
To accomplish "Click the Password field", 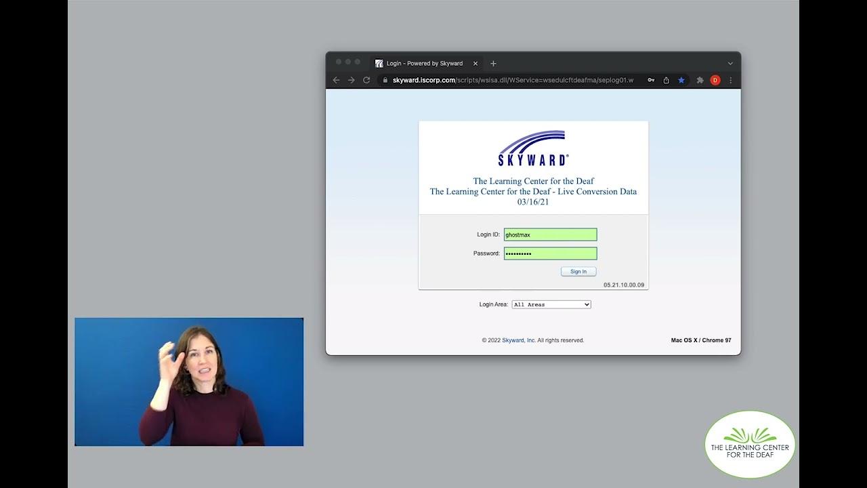I will (550, 253).
